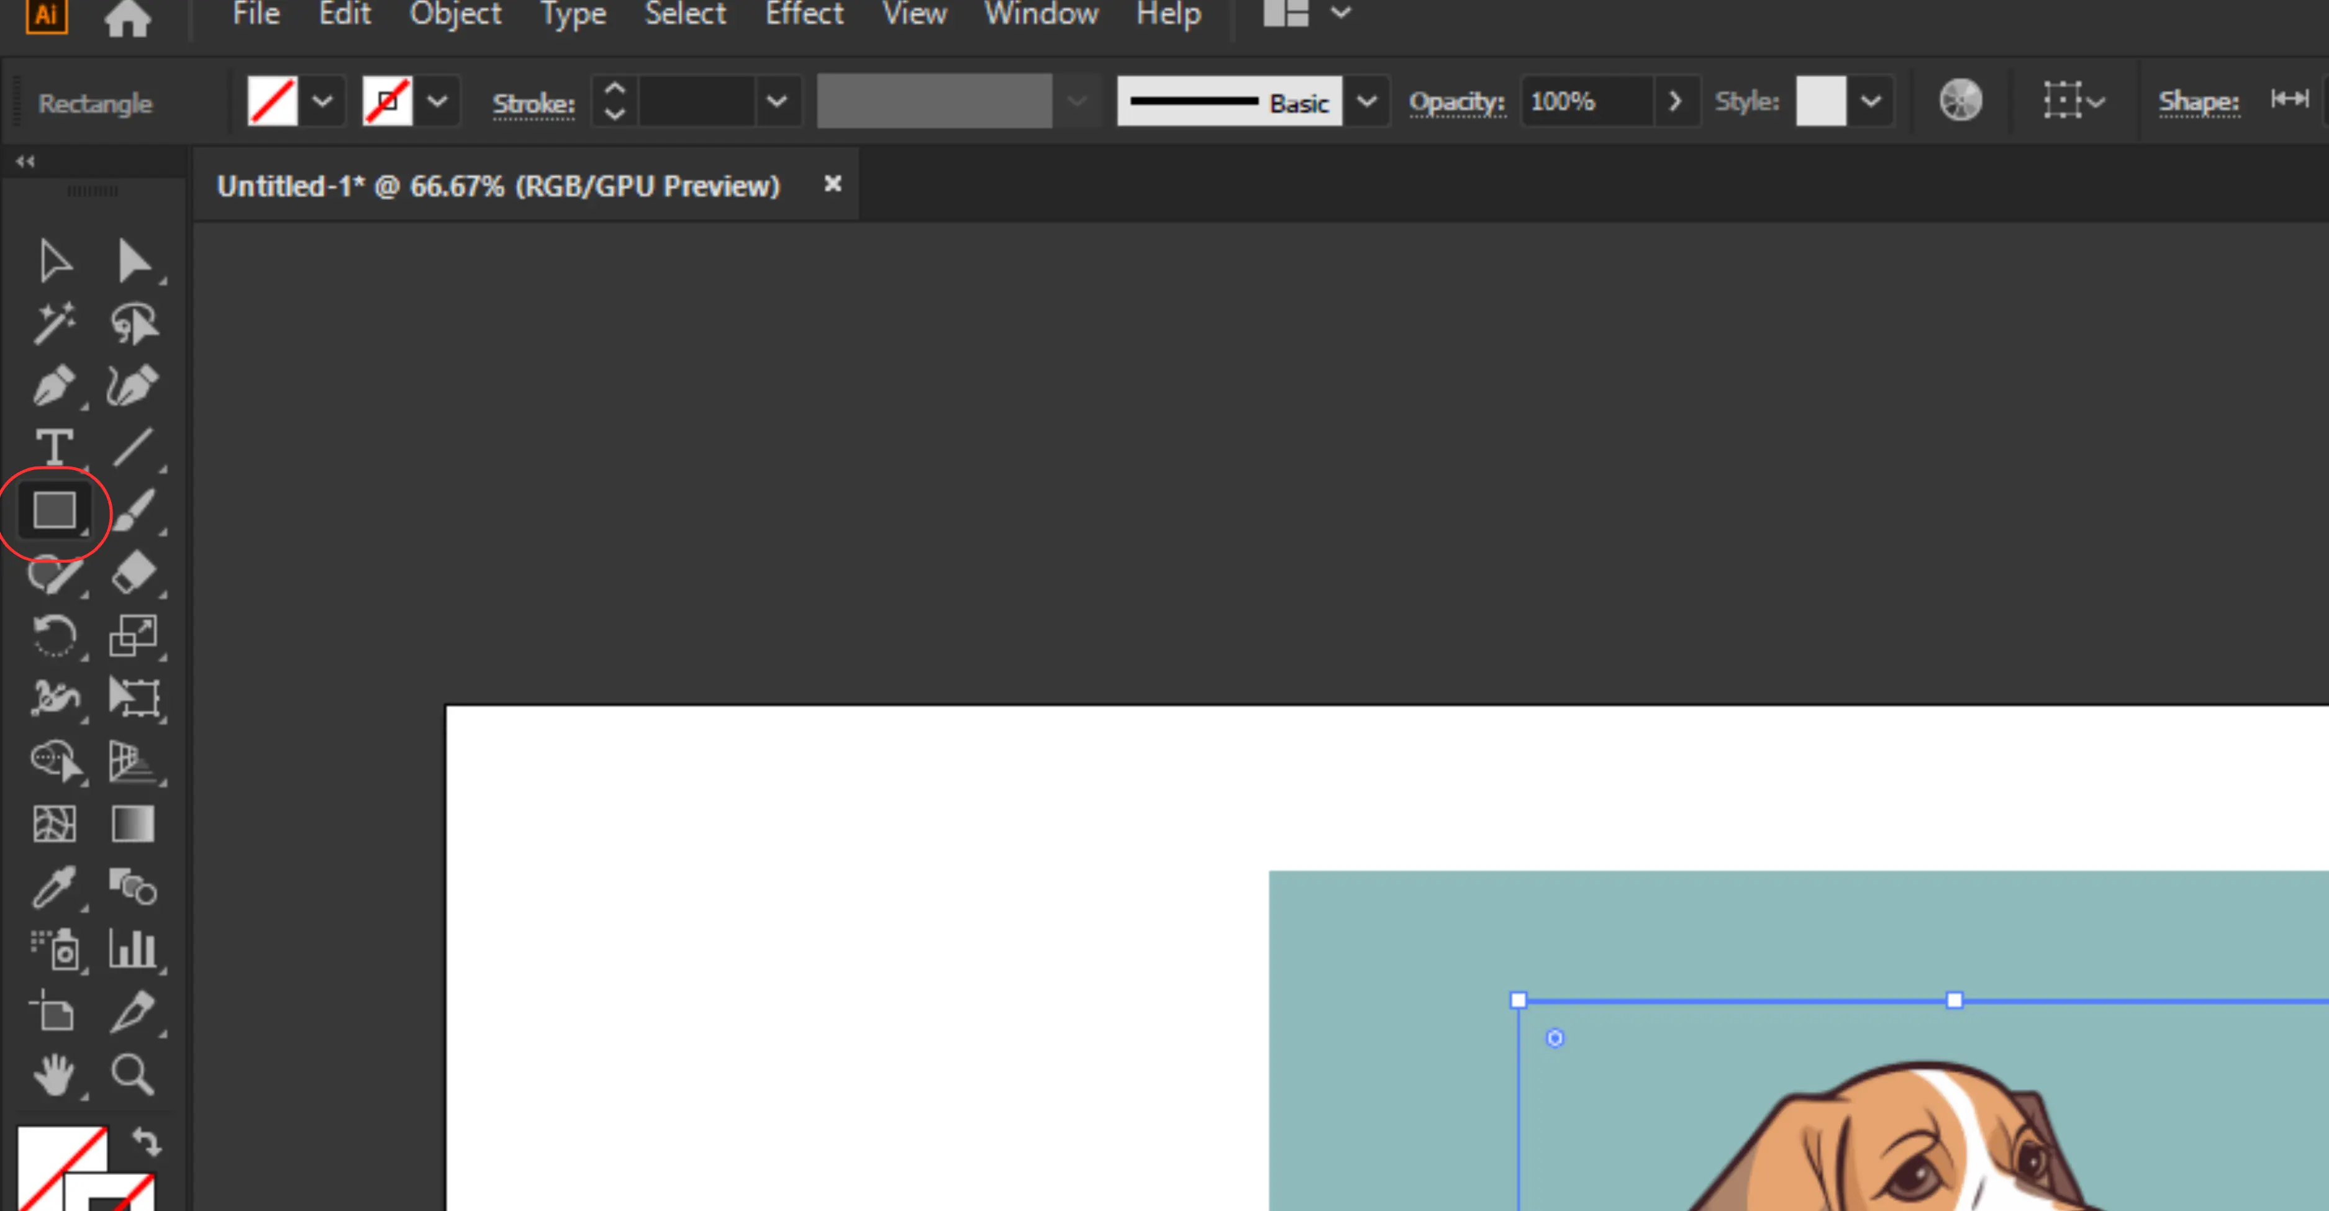
Task: Open the Object menu
Action: coord(456,14)
